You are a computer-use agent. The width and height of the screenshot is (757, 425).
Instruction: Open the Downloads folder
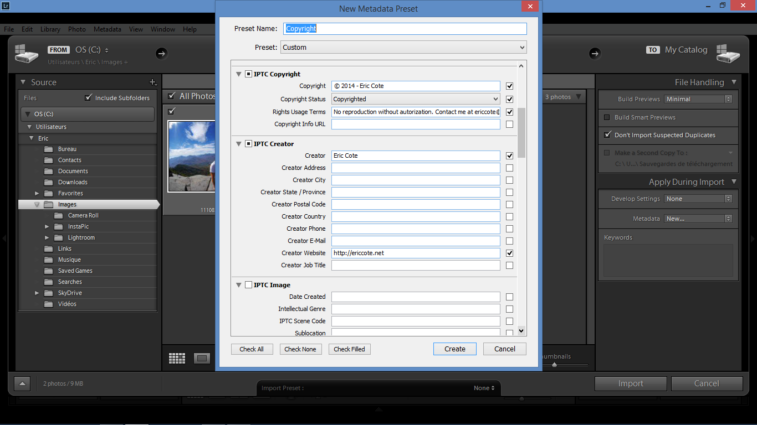coord(73,182)
